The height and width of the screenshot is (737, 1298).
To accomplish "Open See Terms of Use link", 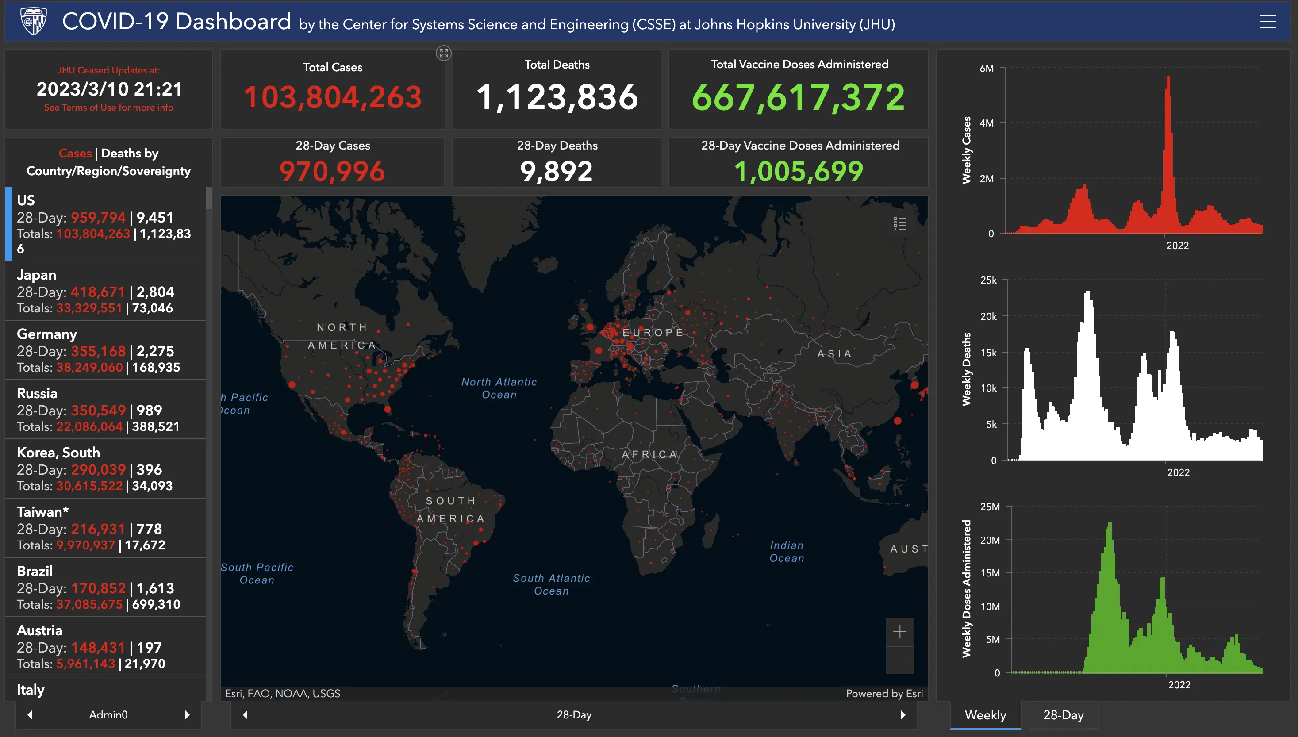I will pyautogui.click(x=108, y=107).
